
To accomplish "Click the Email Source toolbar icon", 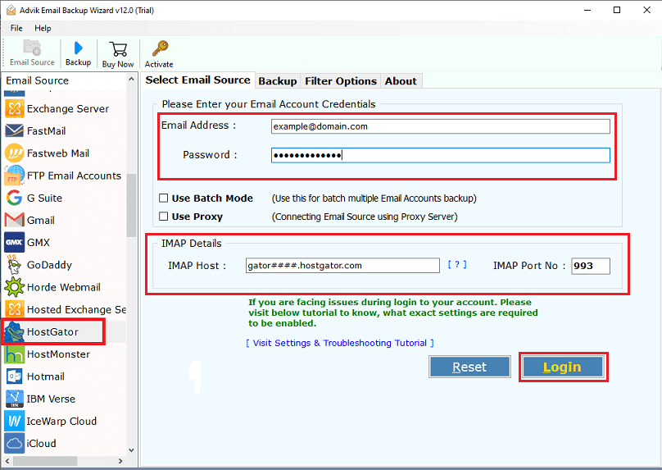I will [x=32, y=48].
